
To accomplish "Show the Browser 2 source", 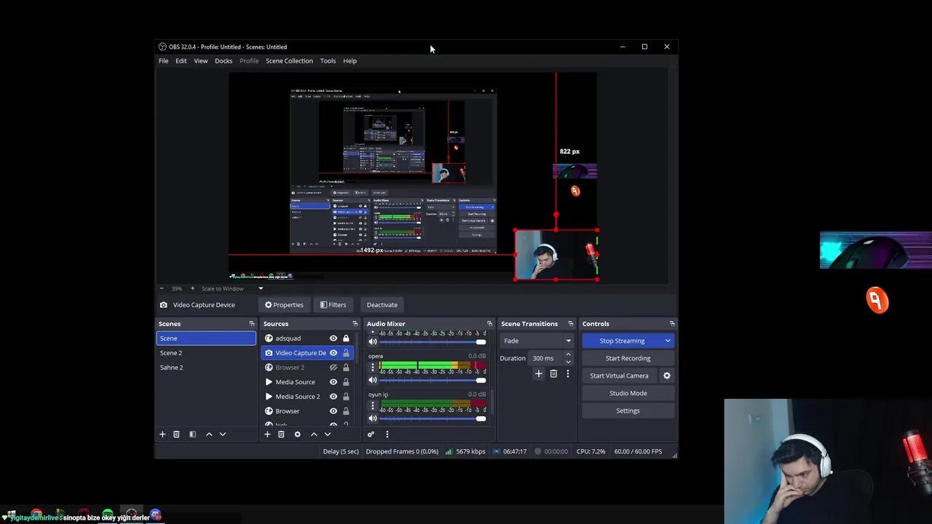I will [333, 368].
